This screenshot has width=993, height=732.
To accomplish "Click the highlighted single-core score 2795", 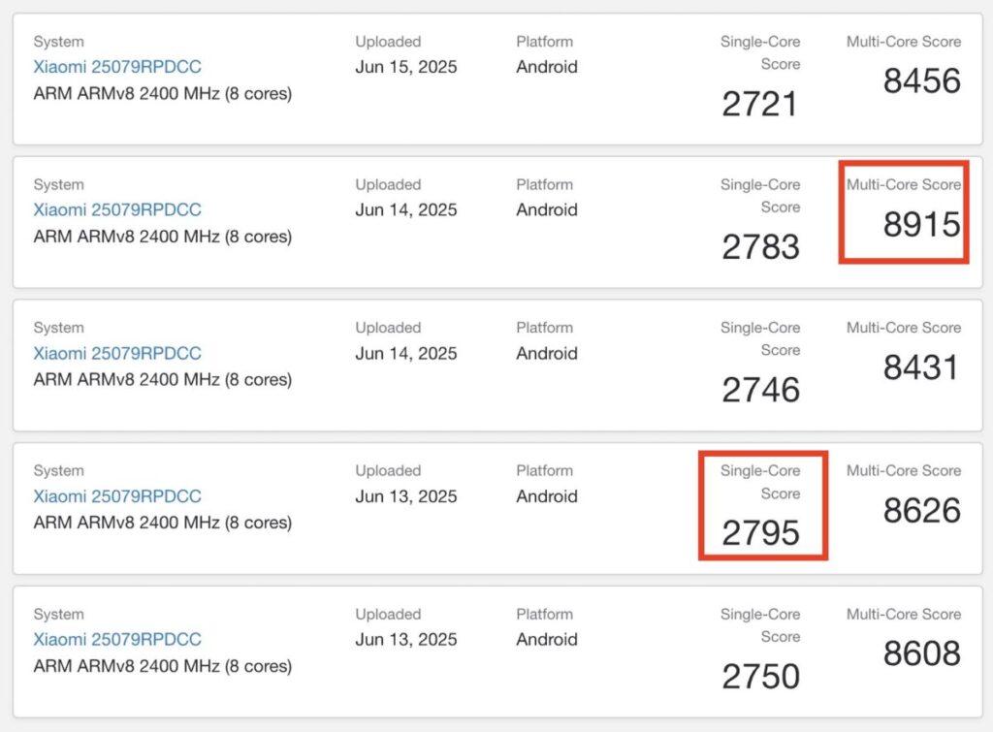I will tap(761, 532).
